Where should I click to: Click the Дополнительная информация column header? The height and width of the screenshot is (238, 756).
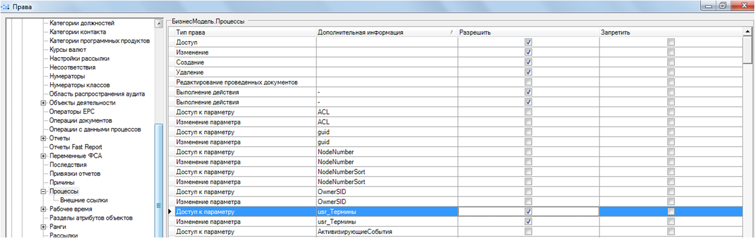click(x=383, y=33)
